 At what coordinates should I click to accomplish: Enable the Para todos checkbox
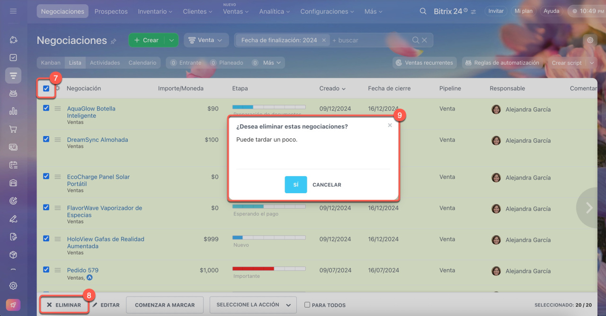(307, 305)
